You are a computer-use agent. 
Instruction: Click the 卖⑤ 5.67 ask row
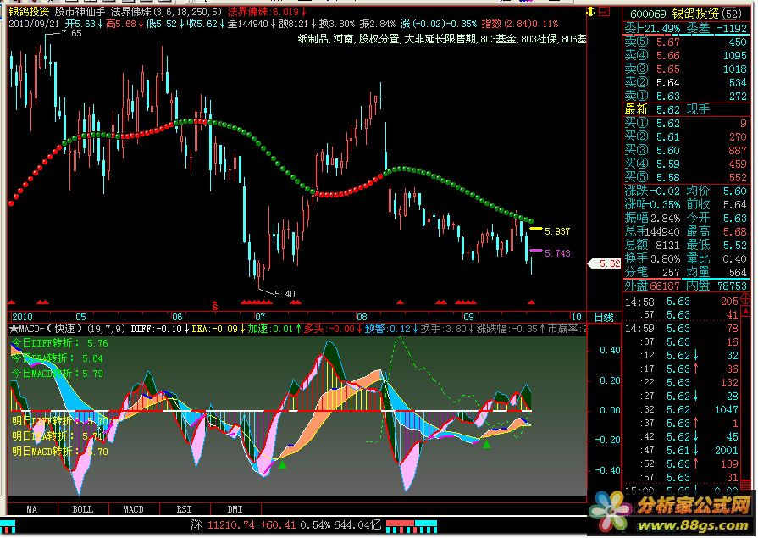[685, 42]
